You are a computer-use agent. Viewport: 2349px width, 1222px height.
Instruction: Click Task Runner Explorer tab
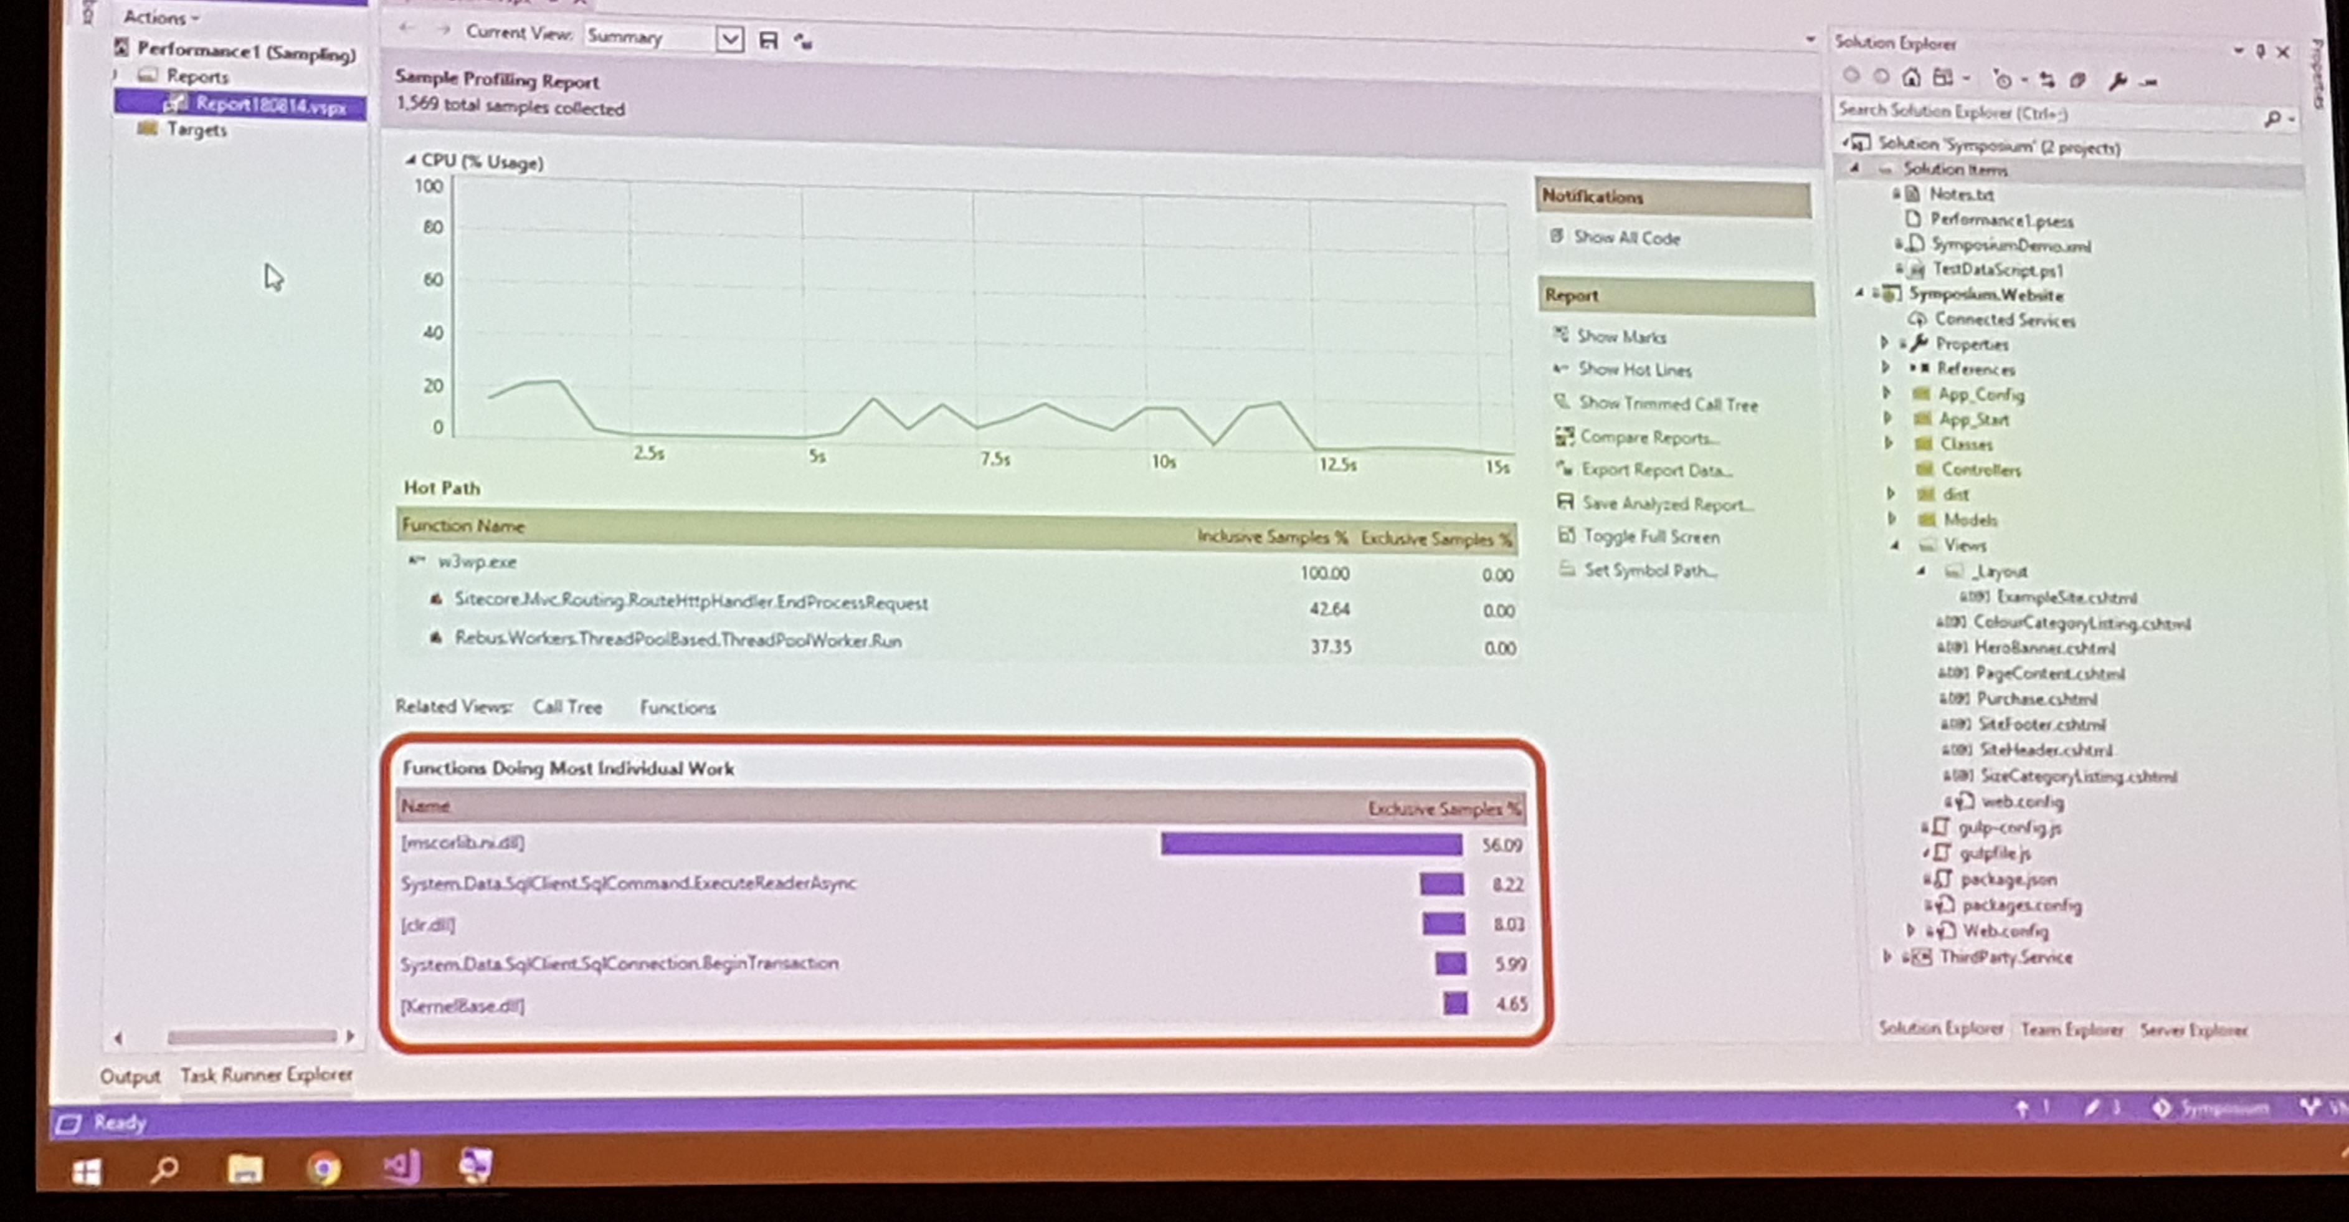coord(268,1074)
